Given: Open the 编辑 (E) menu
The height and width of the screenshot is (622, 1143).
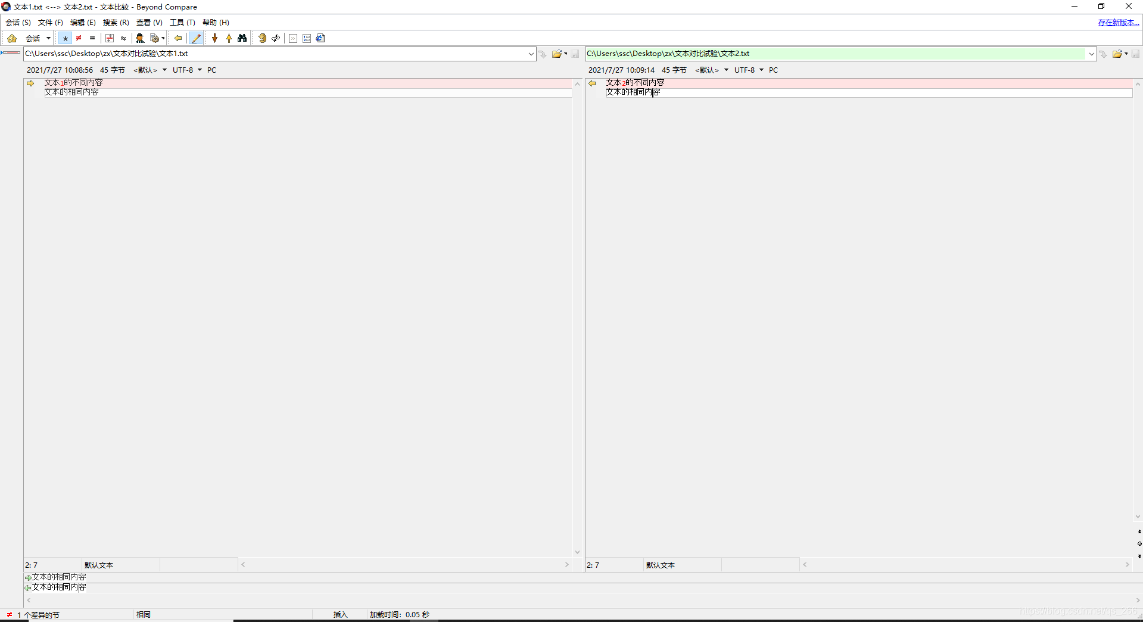Looking at the screenshot, I should (x=83, y=22).
